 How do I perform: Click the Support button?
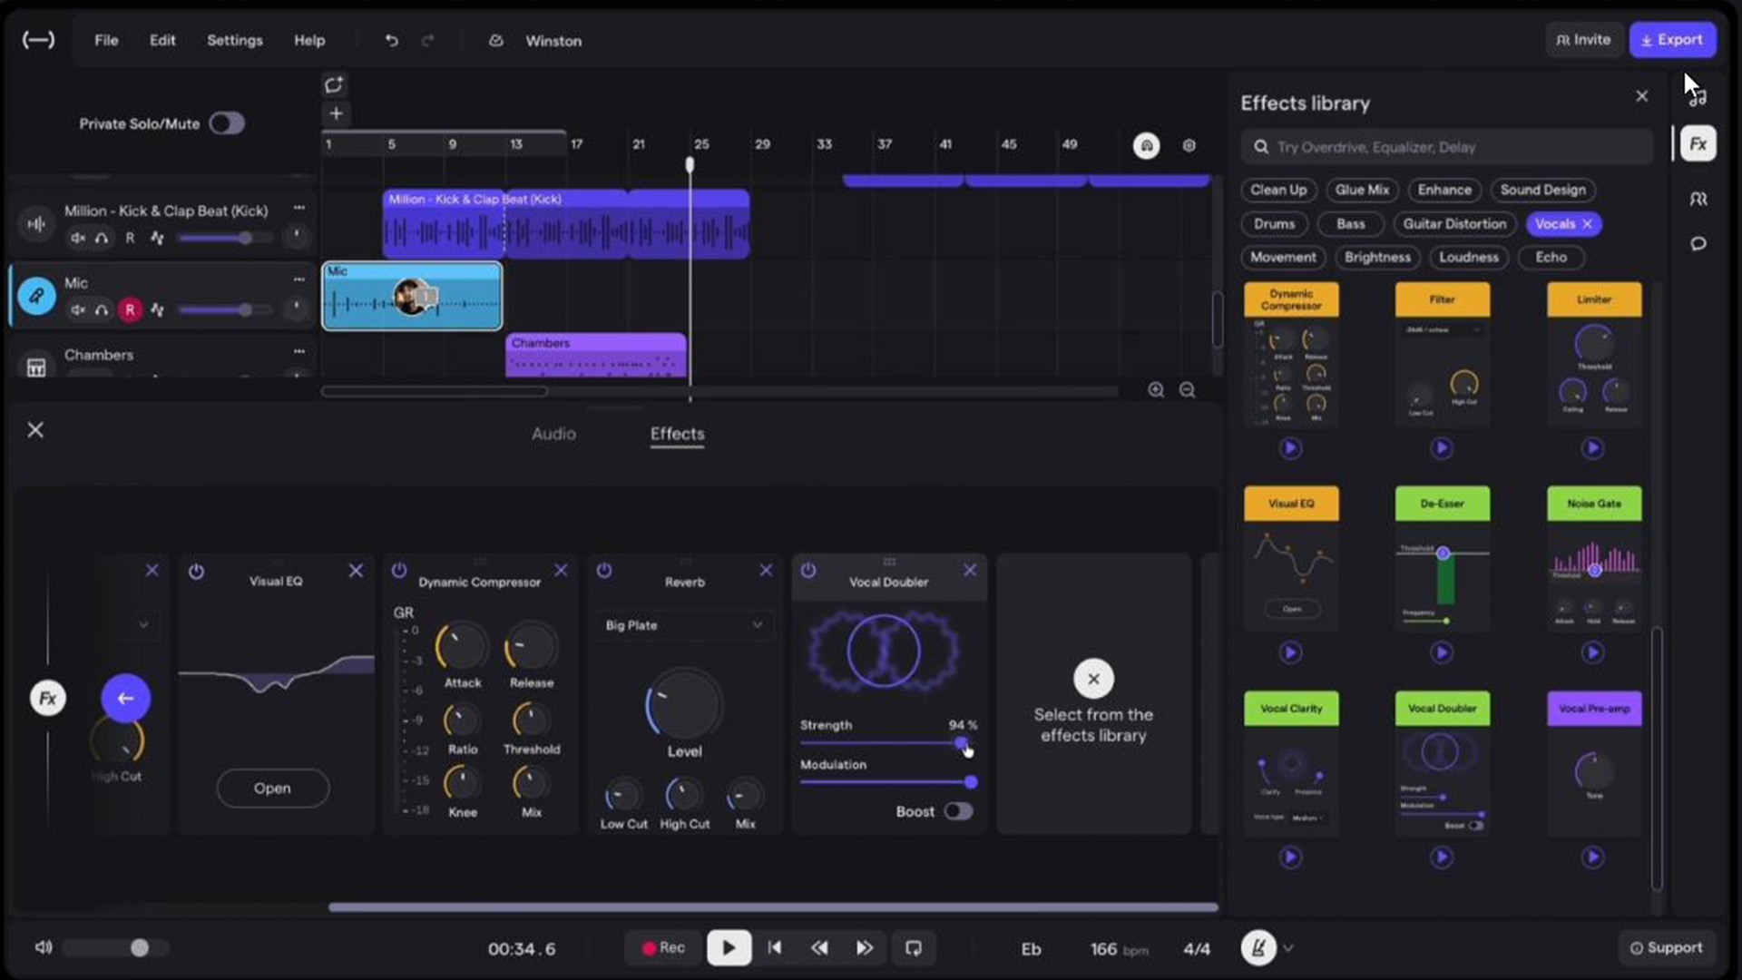click(1666, 948)
